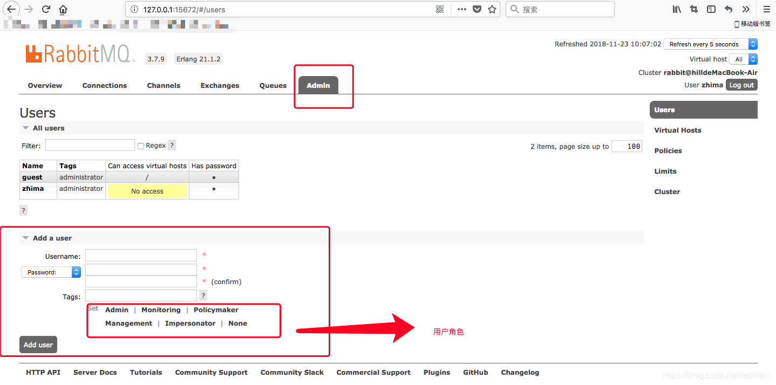Open the browser hamburger menu

(766, 9)
